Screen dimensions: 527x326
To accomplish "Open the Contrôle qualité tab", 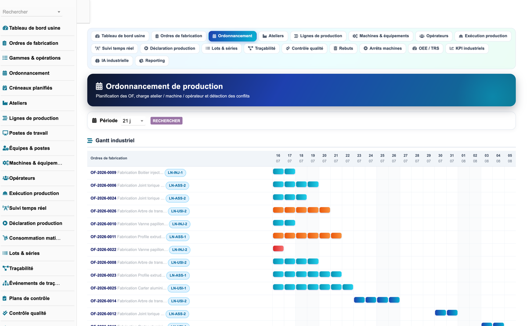I will point(304,48).
